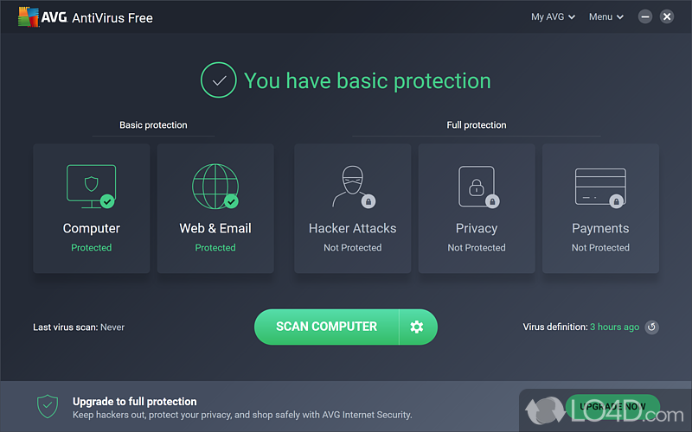
Task: Click 'Protected' status under Computer
Action: point(92,248)
